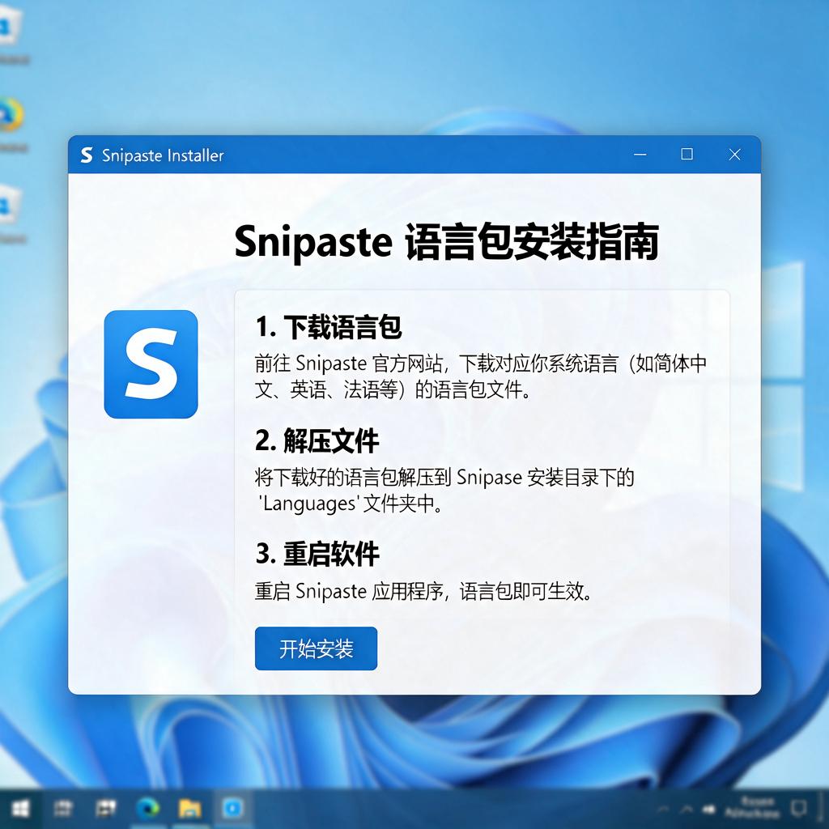Viewport: 829px width, 829px height.
Task: Open File Explorer from the taskbar
Action: pos(189,809)
